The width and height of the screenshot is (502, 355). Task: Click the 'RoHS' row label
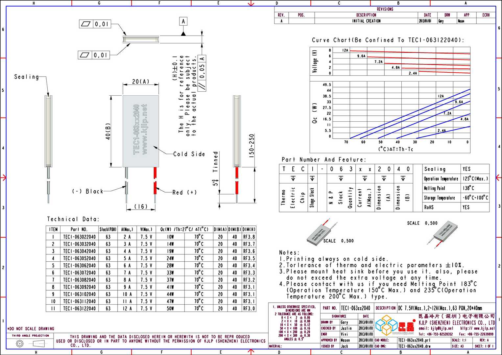pyautogui.click(x=429, y=207)
